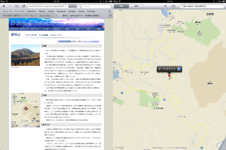
Task: Open the Maps bookmarks book icon
Action: [173, 6]
